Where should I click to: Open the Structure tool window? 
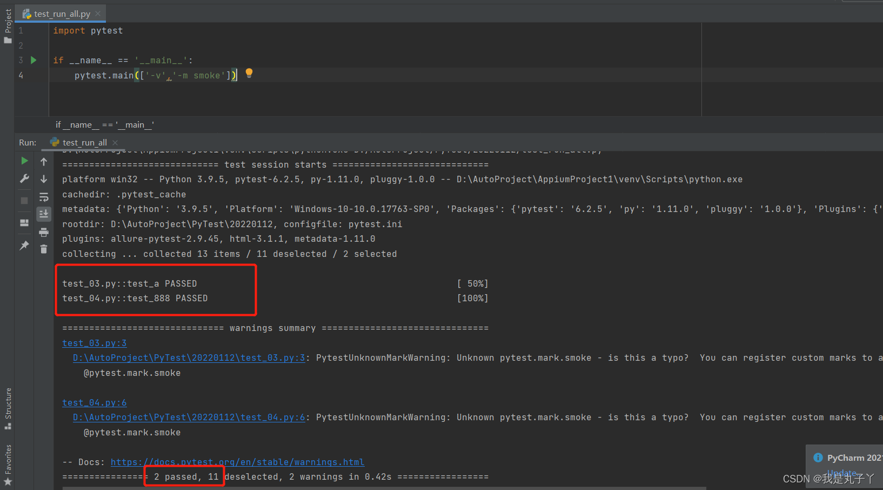coord(8,408)
